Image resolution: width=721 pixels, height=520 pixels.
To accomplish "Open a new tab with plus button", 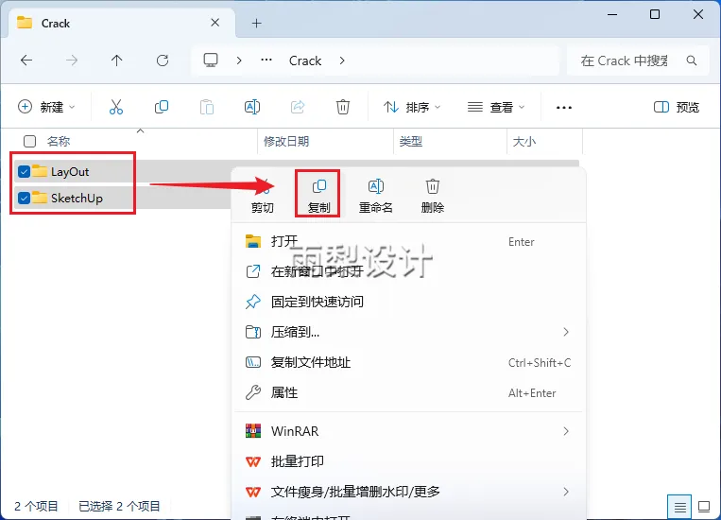I will click(257, 23).
